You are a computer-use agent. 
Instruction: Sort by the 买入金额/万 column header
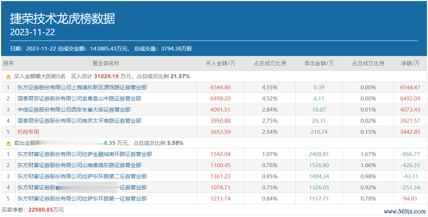pos(220,63)
